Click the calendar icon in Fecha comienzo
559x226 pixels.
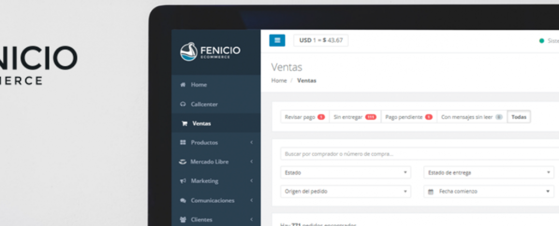[x=431, y=191]
